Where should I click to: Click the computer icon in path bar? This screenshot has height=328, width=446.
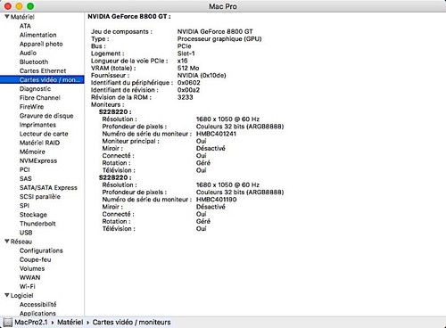8,322
